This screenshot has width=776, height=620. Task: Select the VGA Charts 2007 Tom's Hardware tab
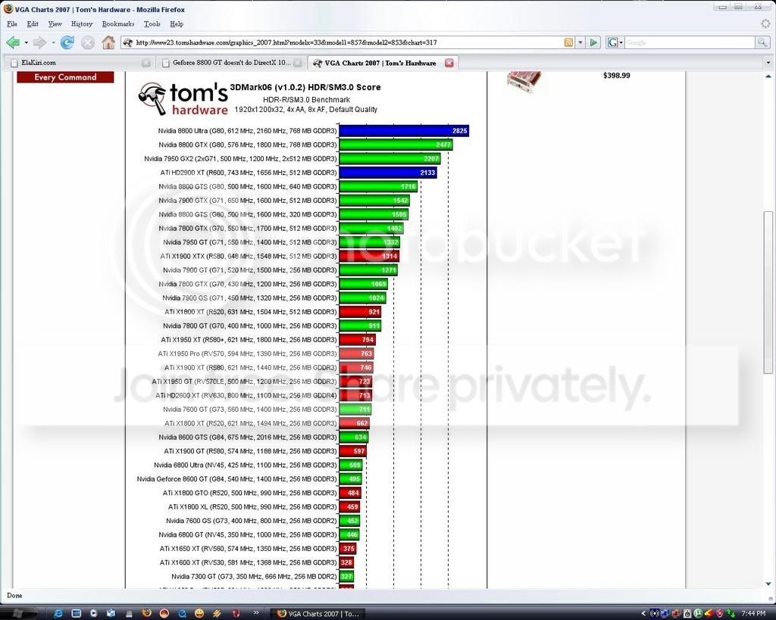pos(382,63)
